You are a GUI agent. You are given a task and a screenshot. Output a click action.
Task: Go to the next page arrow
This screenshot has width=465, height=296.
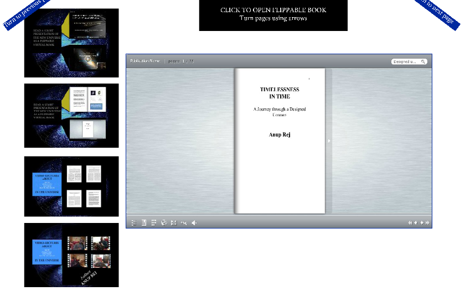coord(422,223)
